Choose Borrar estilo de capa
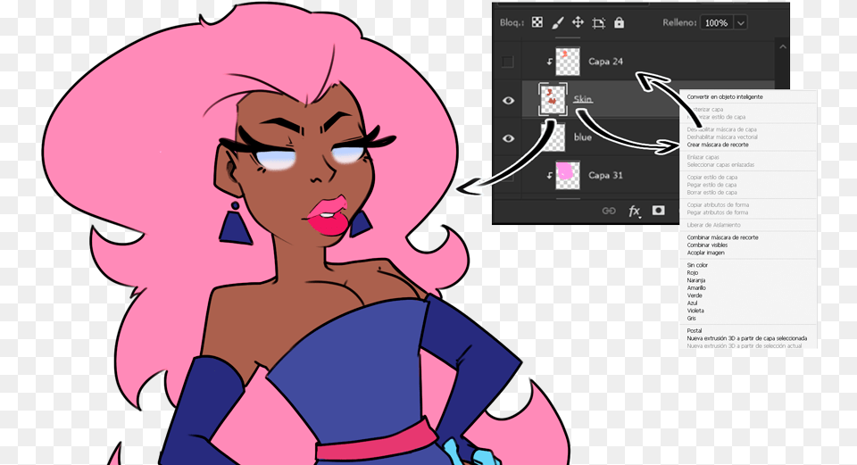857x465 pixels. (x=711, y=193)
